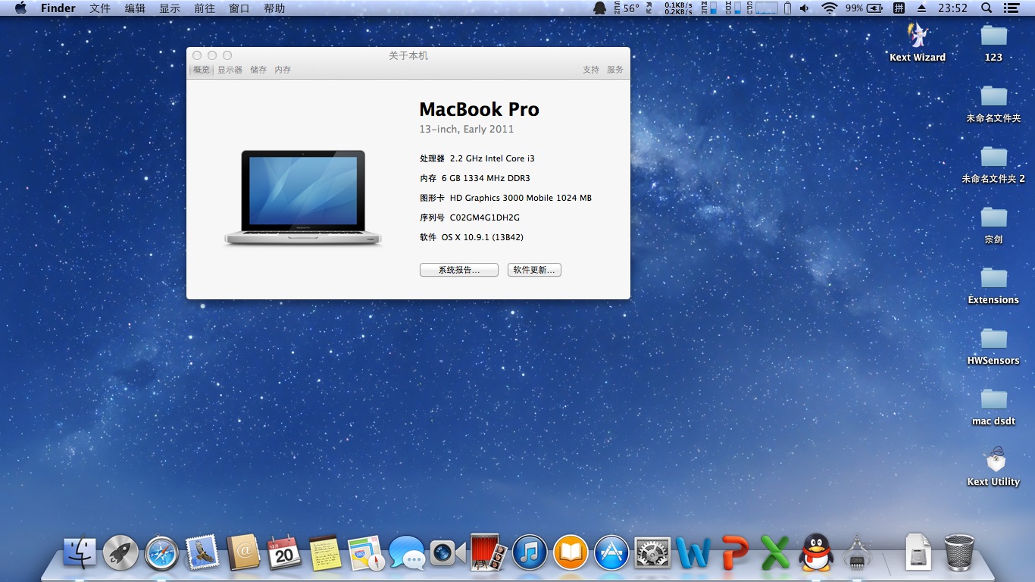Click QQ penguin icon in menu bar

pyautogui.click(x=599, y=8)
